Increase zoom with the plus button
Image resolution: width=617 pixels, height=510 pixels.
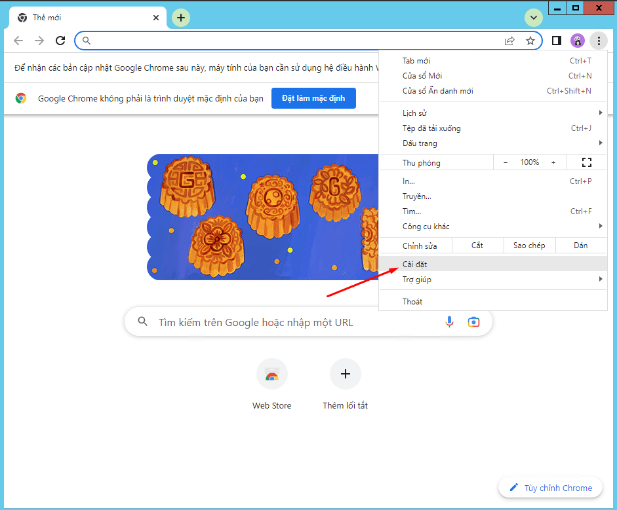pos(553,162)
